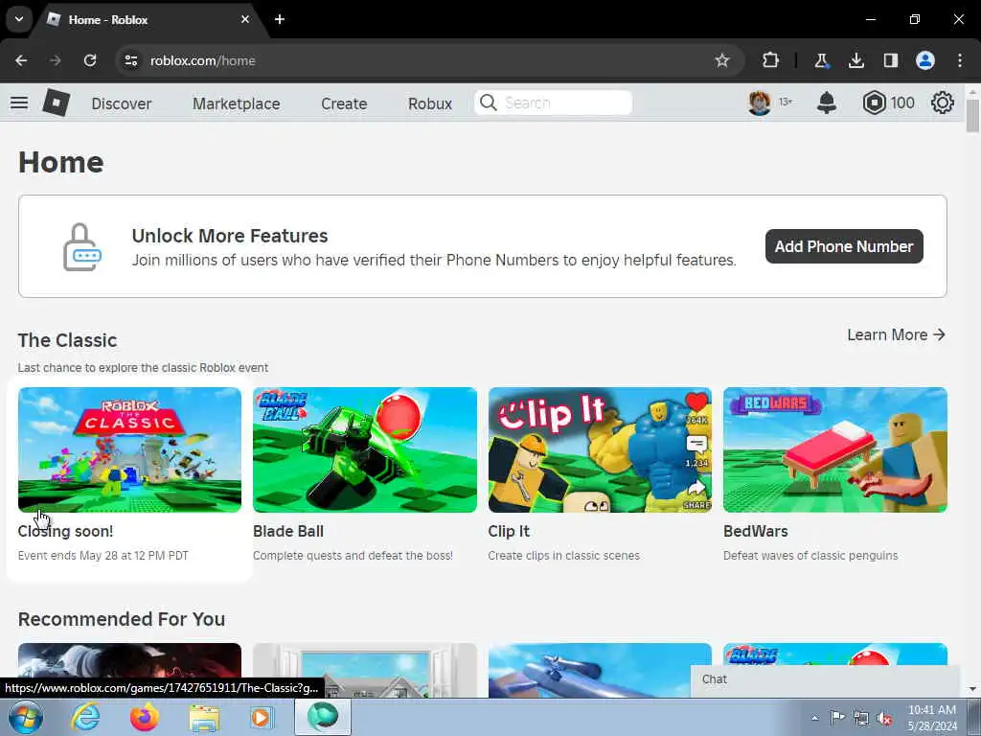Open Chrome Labs flask icon
The width and height of the screenshot is (981, 736).
pyautogui.click(x=821, y=60)
